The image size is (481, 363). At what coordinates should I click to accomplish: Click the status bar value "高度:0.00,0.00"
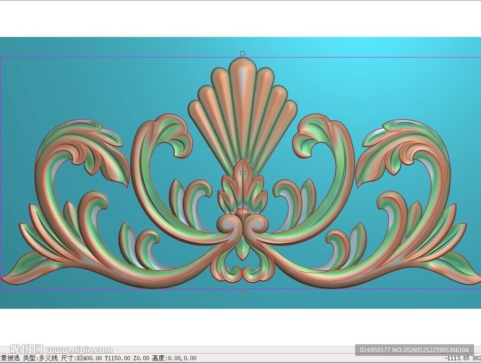pos(174,358)
